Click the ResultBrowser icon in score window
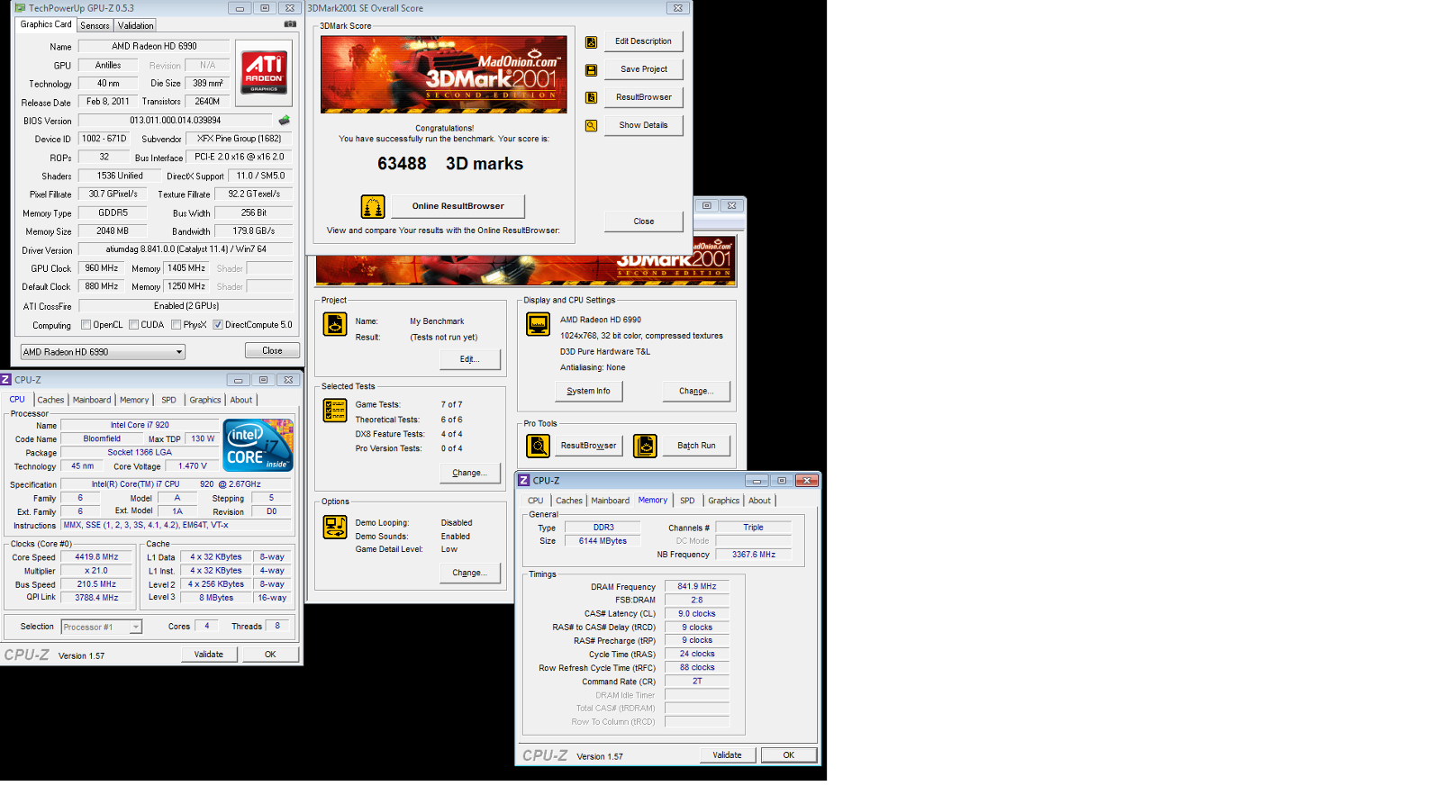The height and width of the screenshot is (786, 1441). click(x=591, y=97)
